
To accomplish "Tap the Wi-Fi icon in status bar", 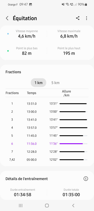I will pos(67,4).
